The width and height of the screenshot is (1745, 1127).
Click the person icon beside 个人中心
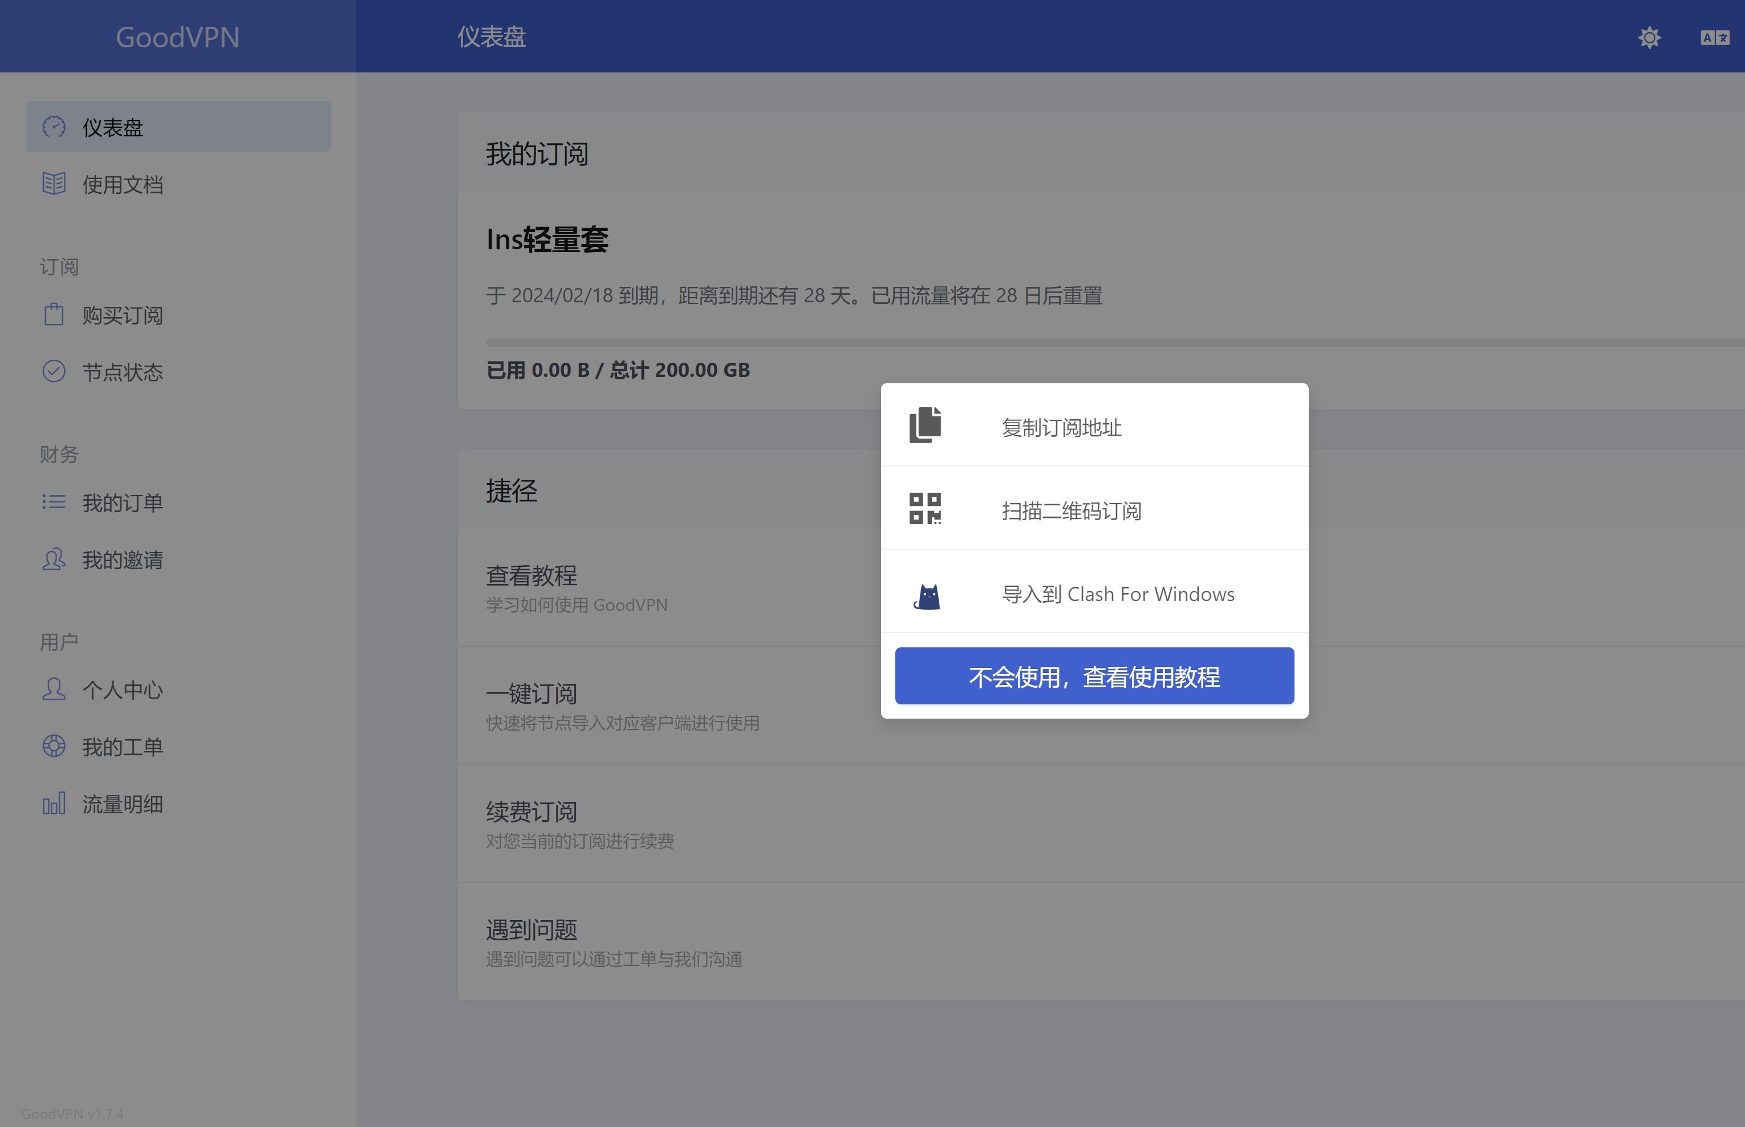coord(54,688)
